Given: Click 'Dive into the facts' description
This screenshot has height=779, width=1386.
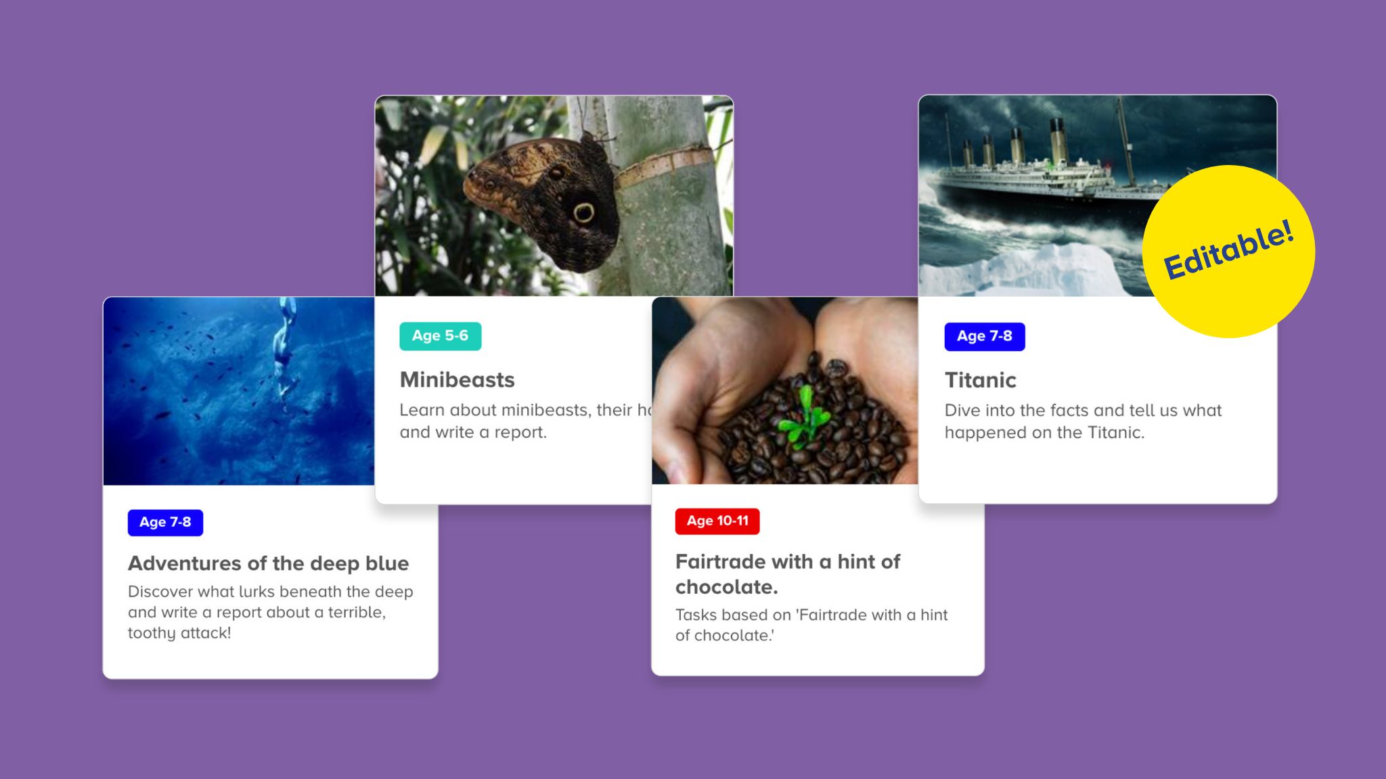Looking at the screenshot, I should pyautogui.click(x=1083, y=421).
